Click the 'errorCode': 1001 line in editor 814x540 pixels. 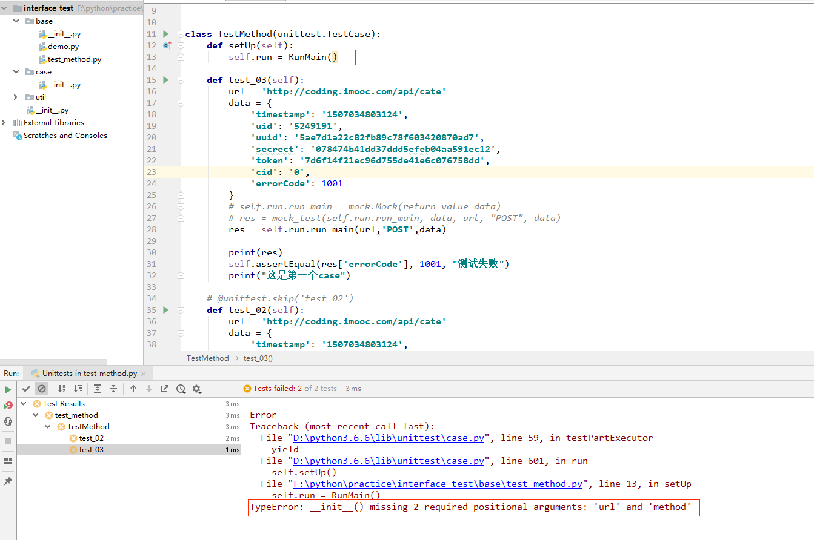(297, 184)
